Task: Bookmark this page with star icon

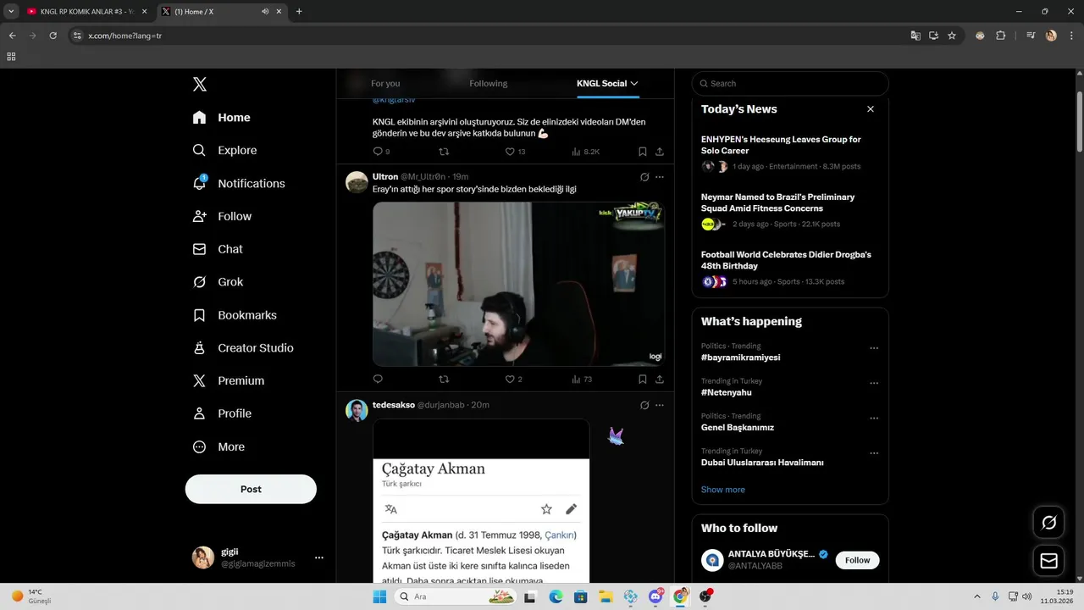Action: tap(952, 36)
